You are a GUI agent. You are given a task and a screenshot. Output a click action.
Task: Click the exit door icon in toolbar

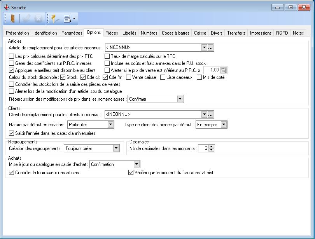click(13, 18)
